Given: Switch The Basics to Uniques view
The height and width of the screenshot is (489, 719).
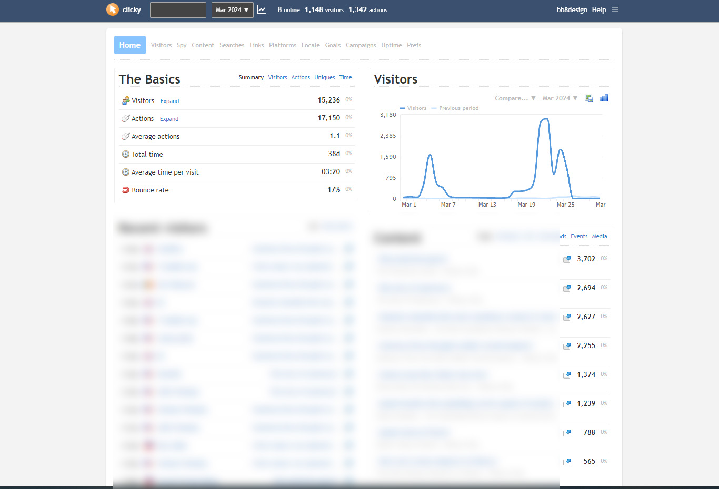Looking at the screenshot, I should 324,77.
